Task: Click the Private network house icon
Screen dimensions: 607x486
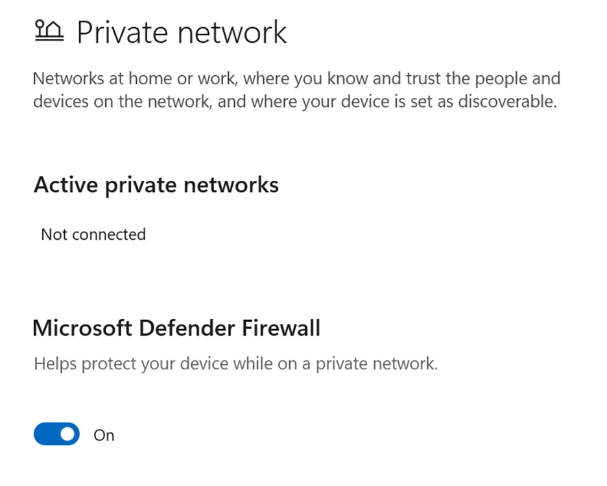Action: pyautogui.click(x=49, y=32)
